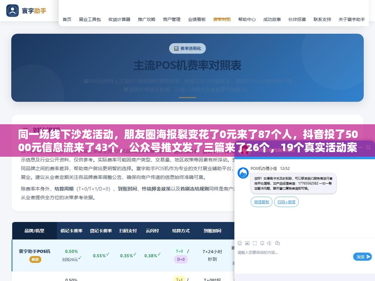Viewport: 375px width, 281px height.
Task: Open the emoji picker in chat
Action: [x=240, y=243]
